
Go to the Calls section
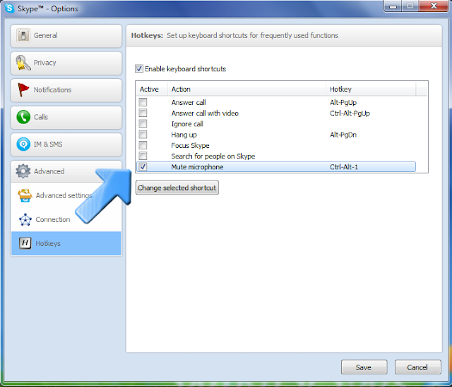coord(66,118)
